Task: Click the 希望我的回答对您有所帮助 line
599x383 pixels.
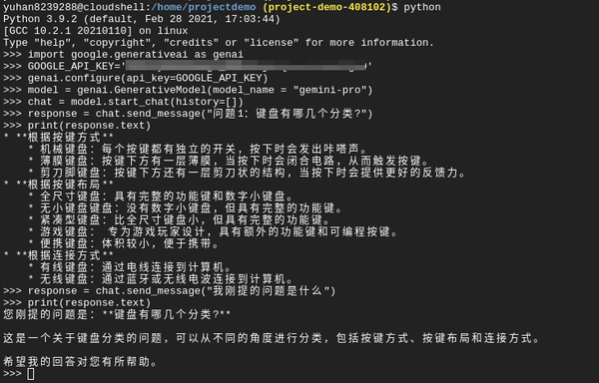Action: point(80,362)
